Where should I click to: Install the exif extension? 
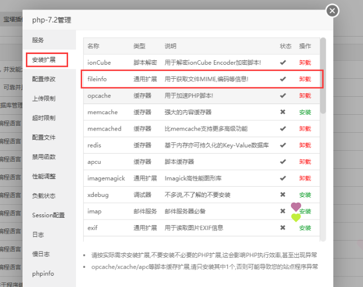305,228
